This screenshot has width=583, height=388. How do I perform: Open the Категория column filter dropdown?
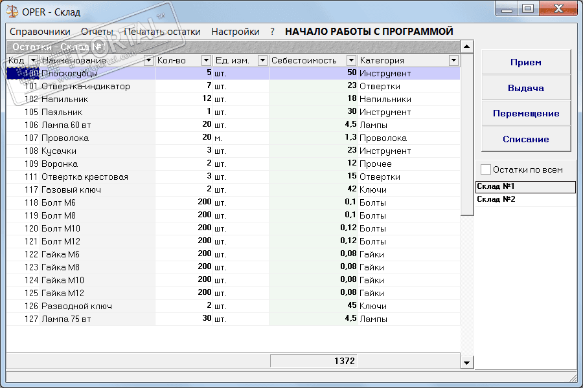[x=453, y=60]
